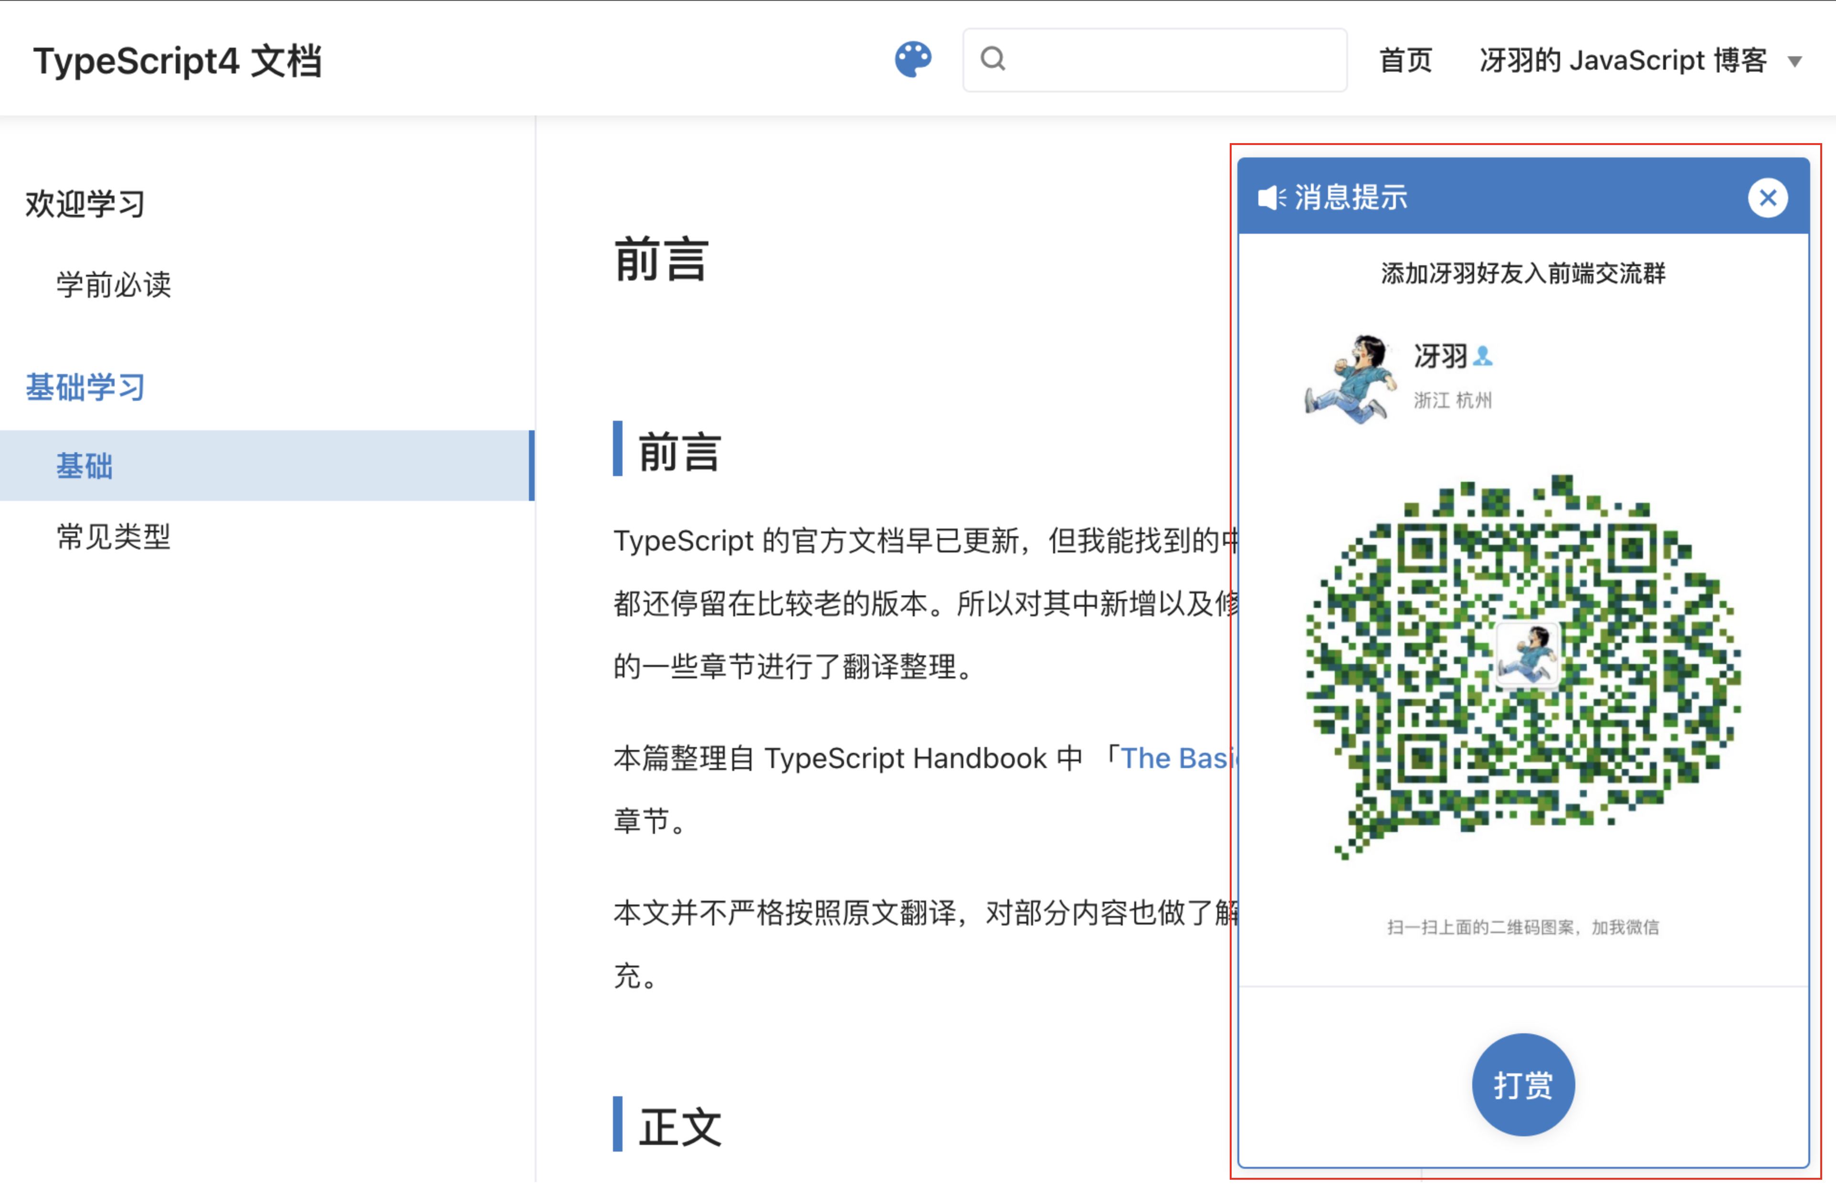This screenshot has height=1185, width=1836.
Task: Click the running cartoon avatar image
Action: coord(1352,379)
